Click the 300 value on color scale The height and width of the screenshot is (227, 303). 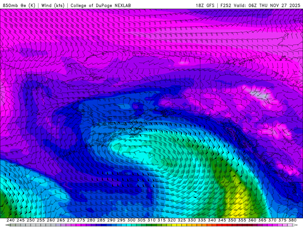point(131,220)
